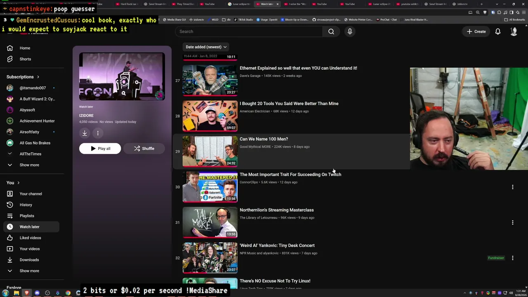Open Google Chrome from the taskbar

[x=68, y=293]
